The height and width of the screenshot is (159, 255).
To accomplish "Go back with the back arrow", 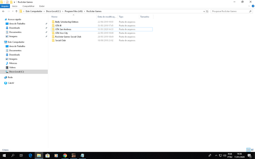I will coord(4,12).
